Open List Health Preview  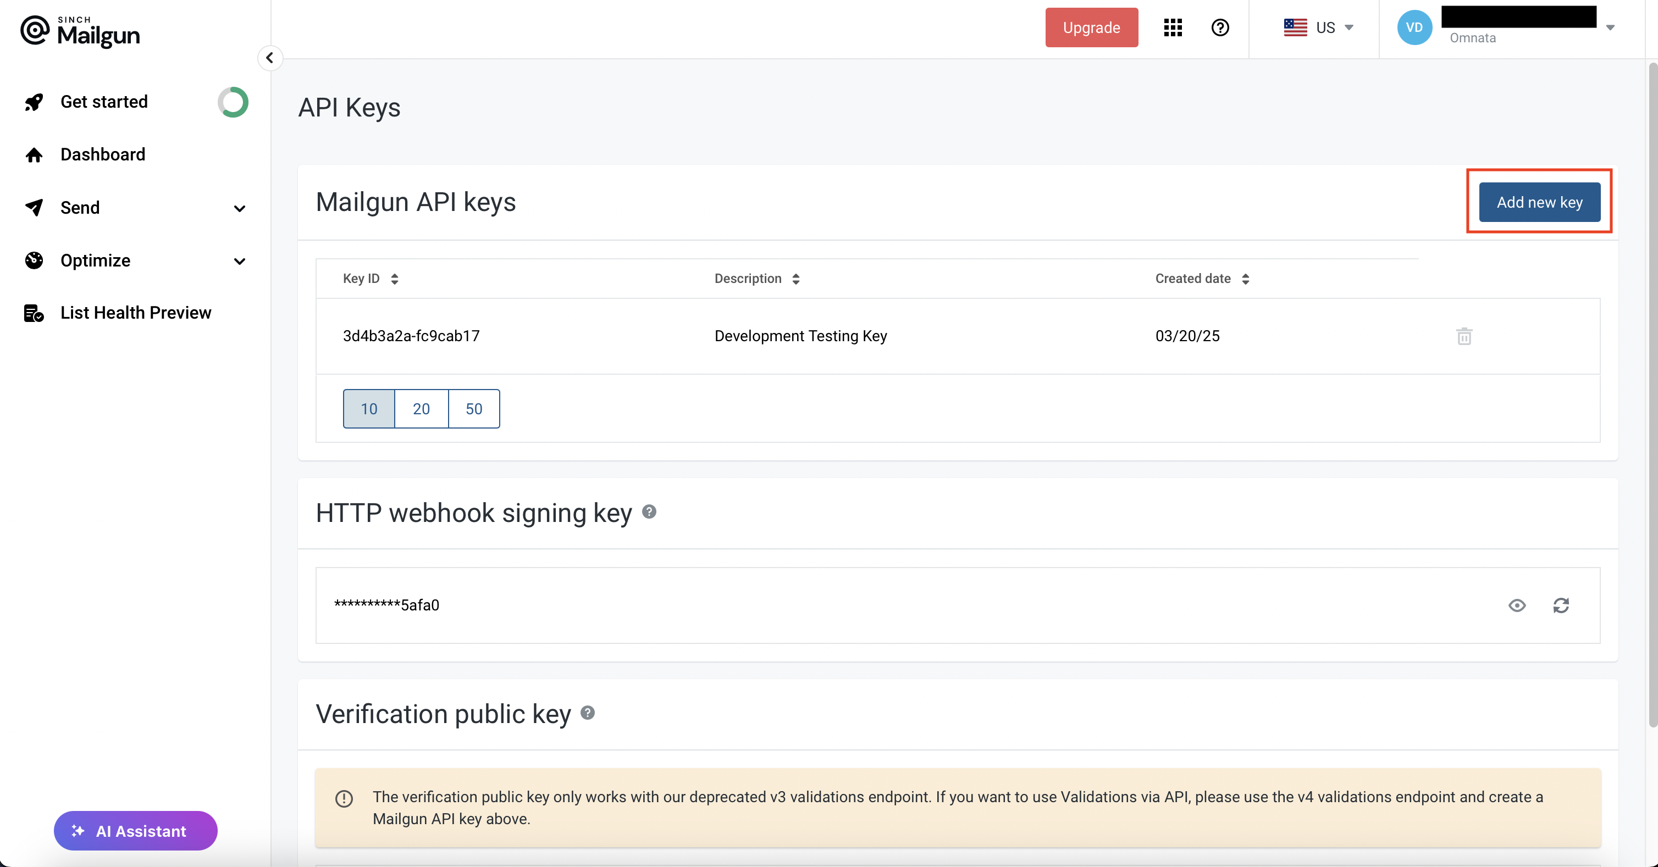(x=135, y=313)
